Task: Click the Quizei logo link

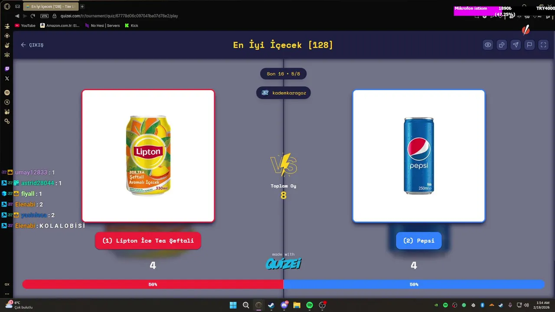Action: tap(284, 263)
